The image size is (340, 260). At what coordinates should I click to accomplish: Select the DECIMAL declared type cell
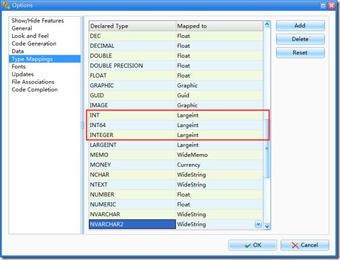coord(132,46)
